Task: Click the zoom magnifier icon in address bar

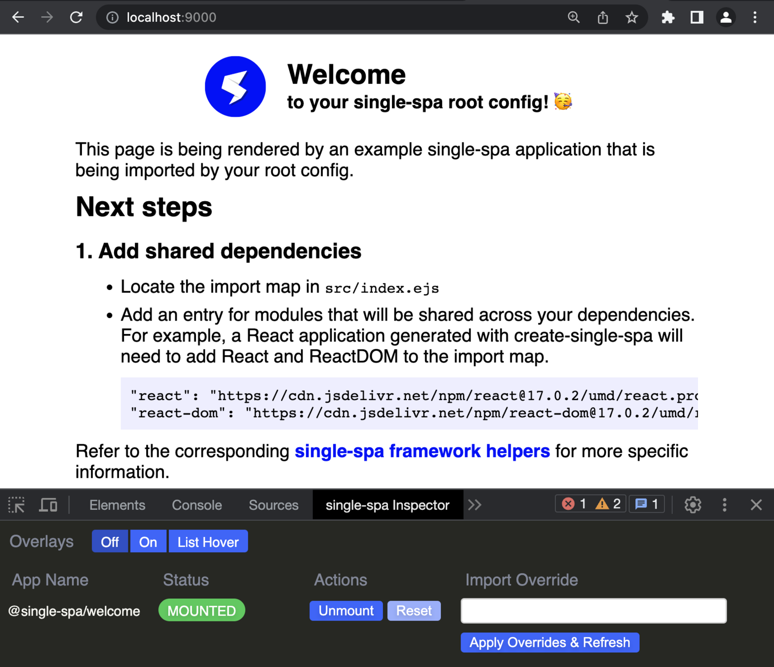Action: [x=574, y=17]
